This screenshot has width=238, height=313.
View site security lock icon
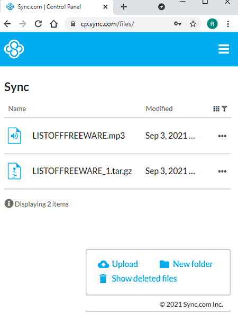[x=73, y=24]
